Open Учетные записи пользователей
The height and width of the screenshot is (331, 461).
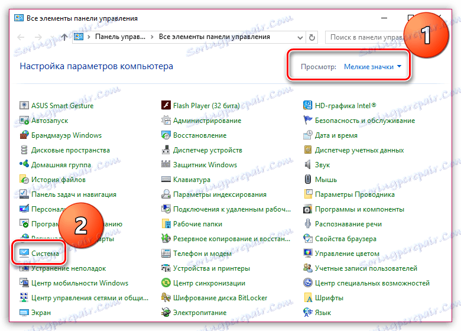(x=366, y=268)
